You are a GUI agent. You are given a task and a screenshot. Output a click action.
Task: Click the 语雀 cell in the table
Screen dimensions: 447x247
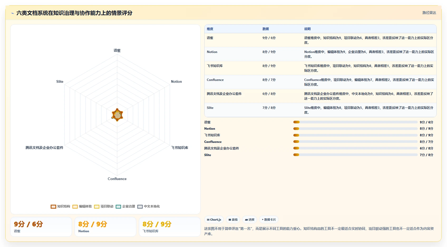[x=210, y=38]
